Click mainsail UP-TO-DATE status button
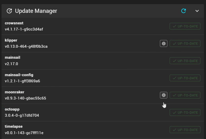 (x=185, y=61)
